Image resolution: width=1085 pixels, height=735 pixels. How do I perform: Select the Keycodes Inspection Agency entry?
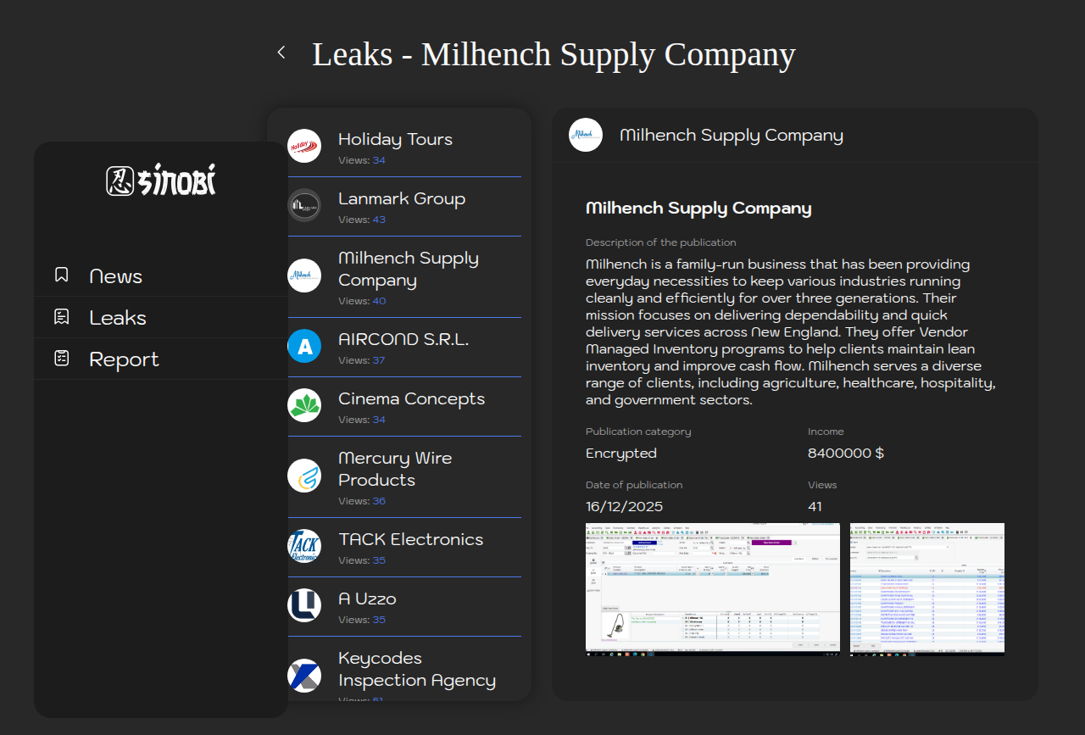click(x=416, y=669)
